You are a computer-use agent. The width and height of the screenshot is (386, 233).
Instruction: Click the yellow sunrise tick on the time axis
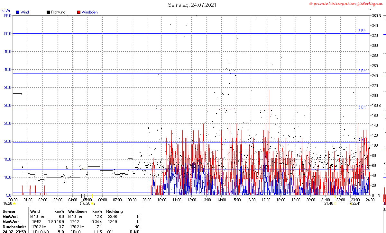point(92,196)
